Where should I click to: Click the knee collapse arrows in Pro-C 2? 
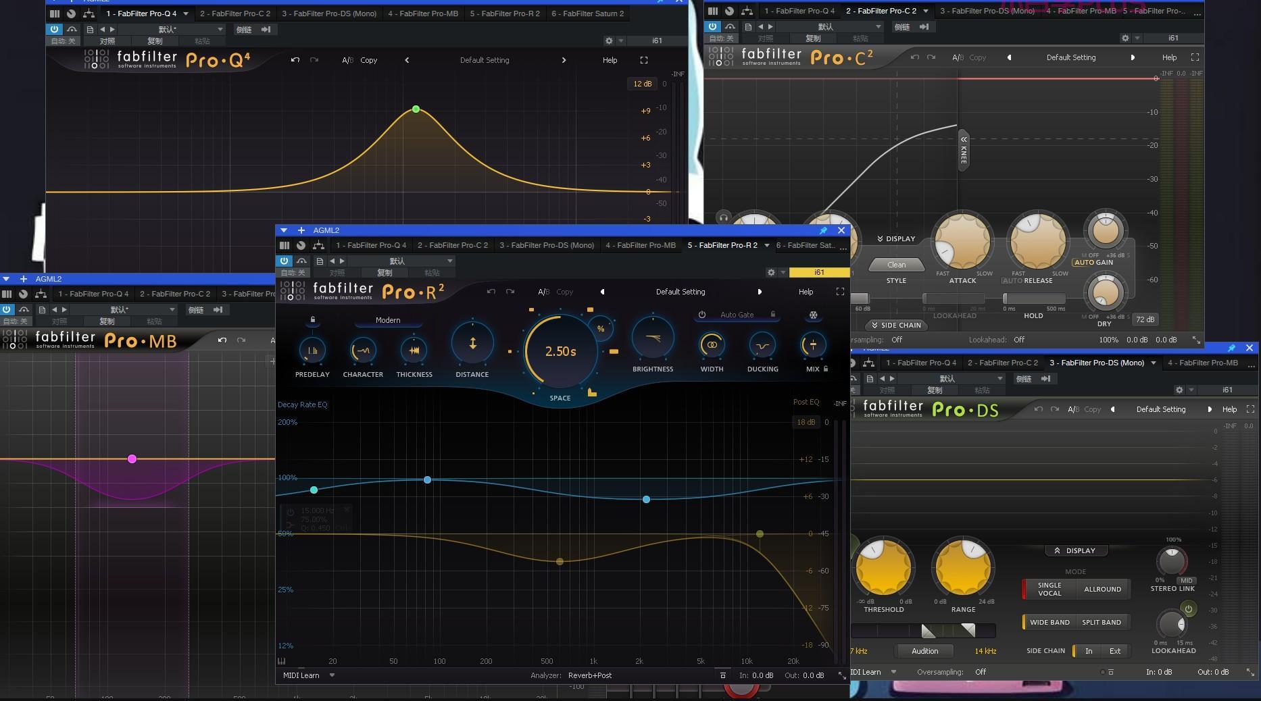coord(964,138)
